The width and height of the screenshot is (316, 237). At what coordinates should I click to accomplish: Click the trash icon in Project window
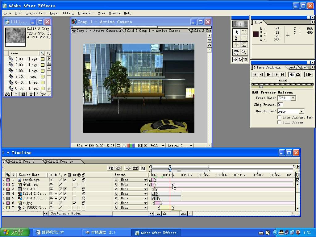click(31, 94)
